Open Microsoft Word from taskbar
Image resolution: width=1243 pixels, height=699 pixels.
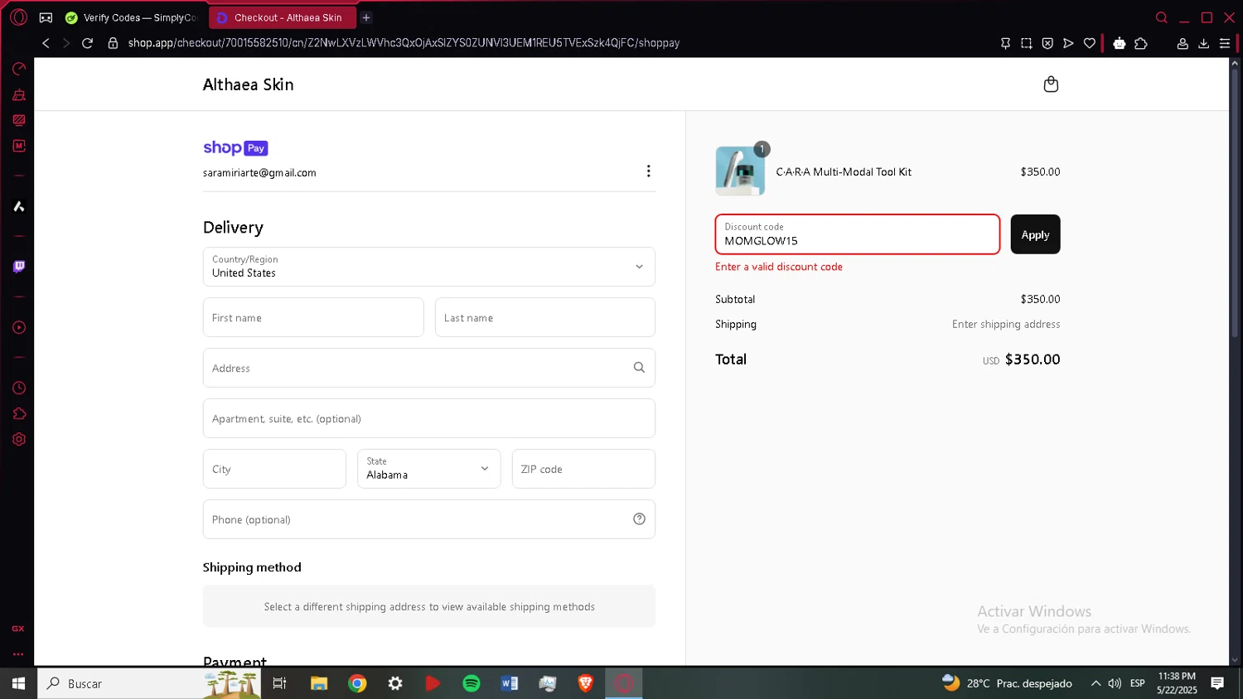[510, 683]
